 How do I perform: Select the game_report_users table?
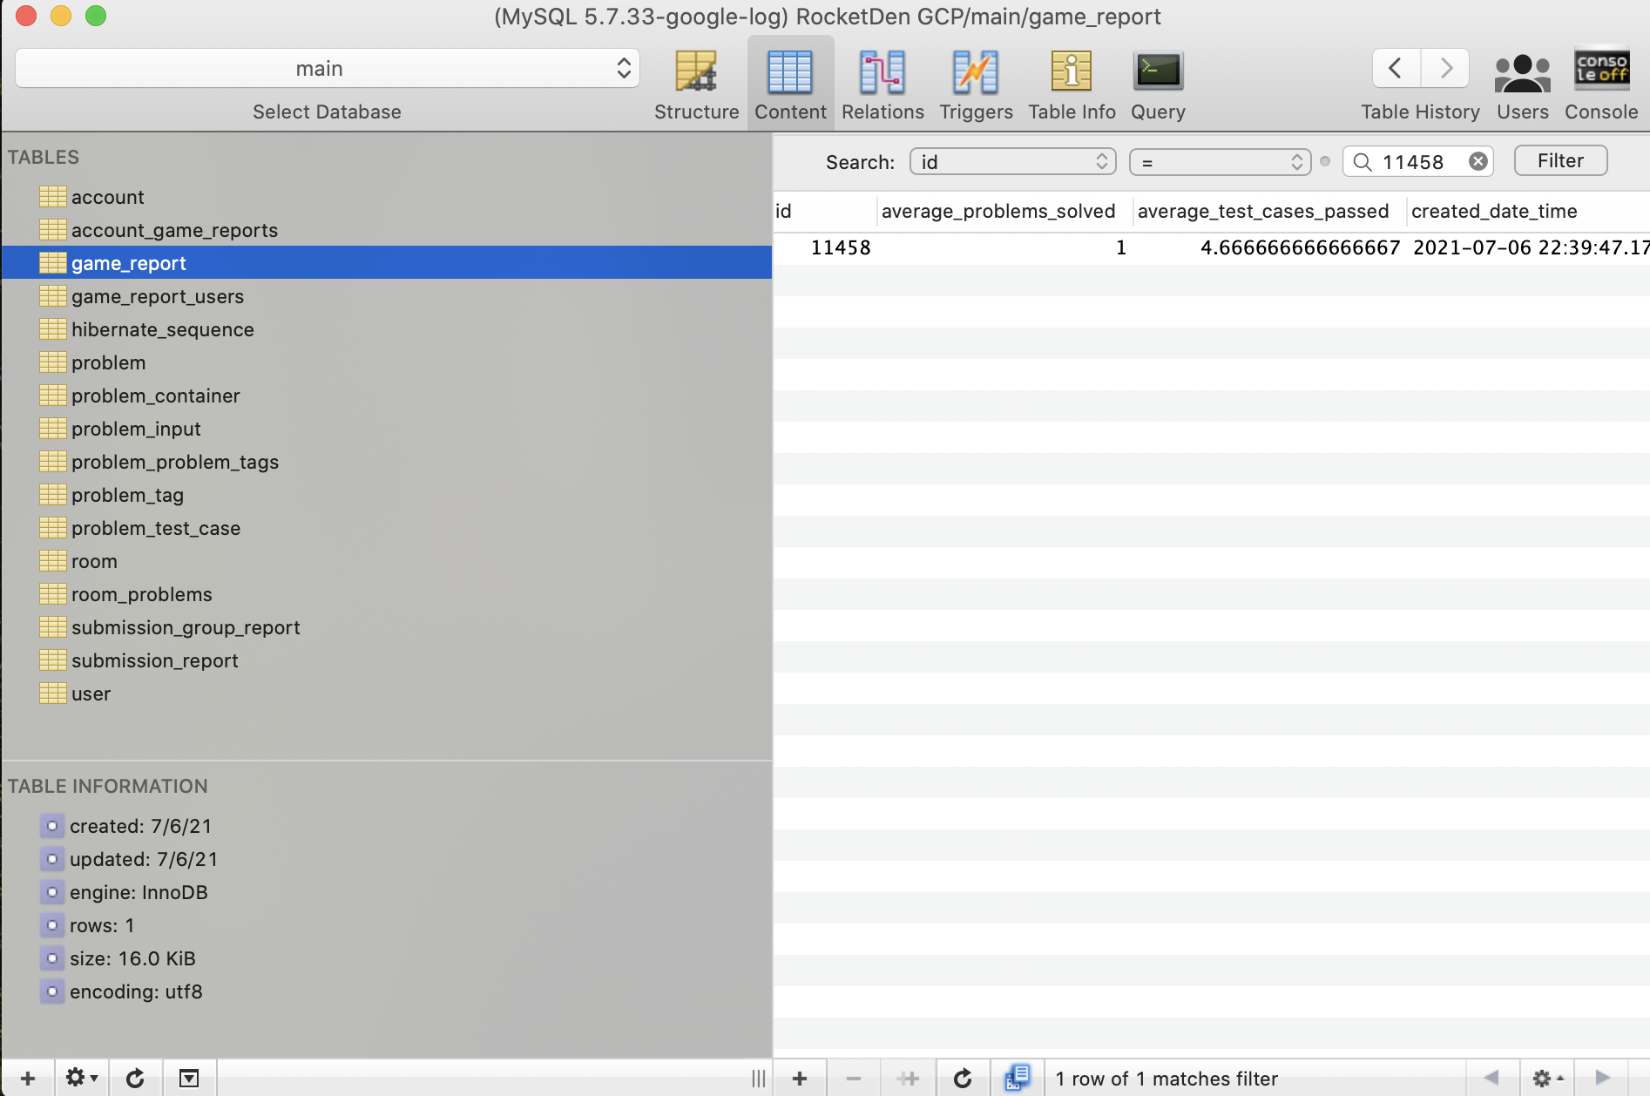click(387, 296)
